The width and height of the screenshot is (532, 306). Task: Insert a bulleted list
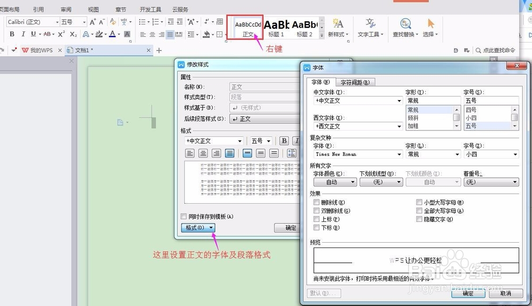pyautogui.click(x=142, y=22)
